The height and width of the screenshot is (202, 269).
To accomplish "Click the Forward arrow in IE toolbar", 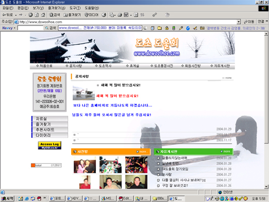I will click(21, 15).
